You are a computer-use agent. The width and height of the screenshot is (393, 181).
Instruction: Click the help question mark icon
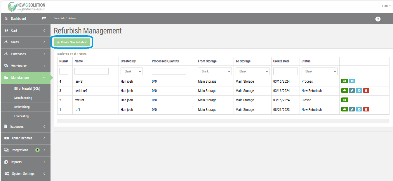coord(378,19)
